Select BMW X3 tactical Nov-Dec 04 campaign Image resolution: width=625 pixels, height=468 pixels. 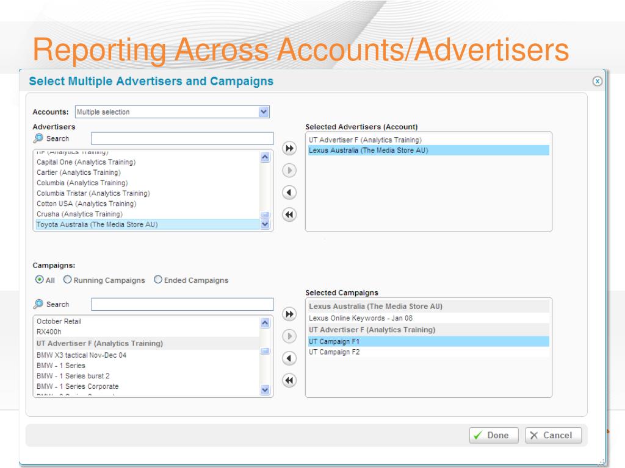click(148, 355)
